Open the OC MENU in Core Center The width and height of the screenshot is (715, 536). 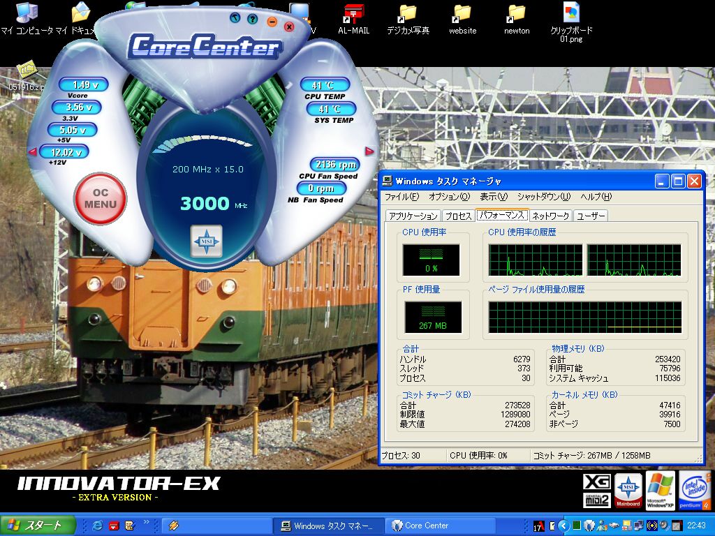pos(101,199)
